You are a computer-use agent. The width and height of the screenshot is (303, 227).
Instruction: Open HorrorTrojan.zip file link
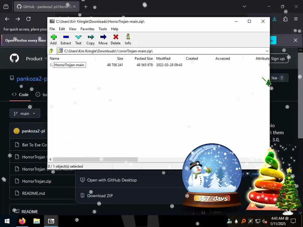pos(37,181)
